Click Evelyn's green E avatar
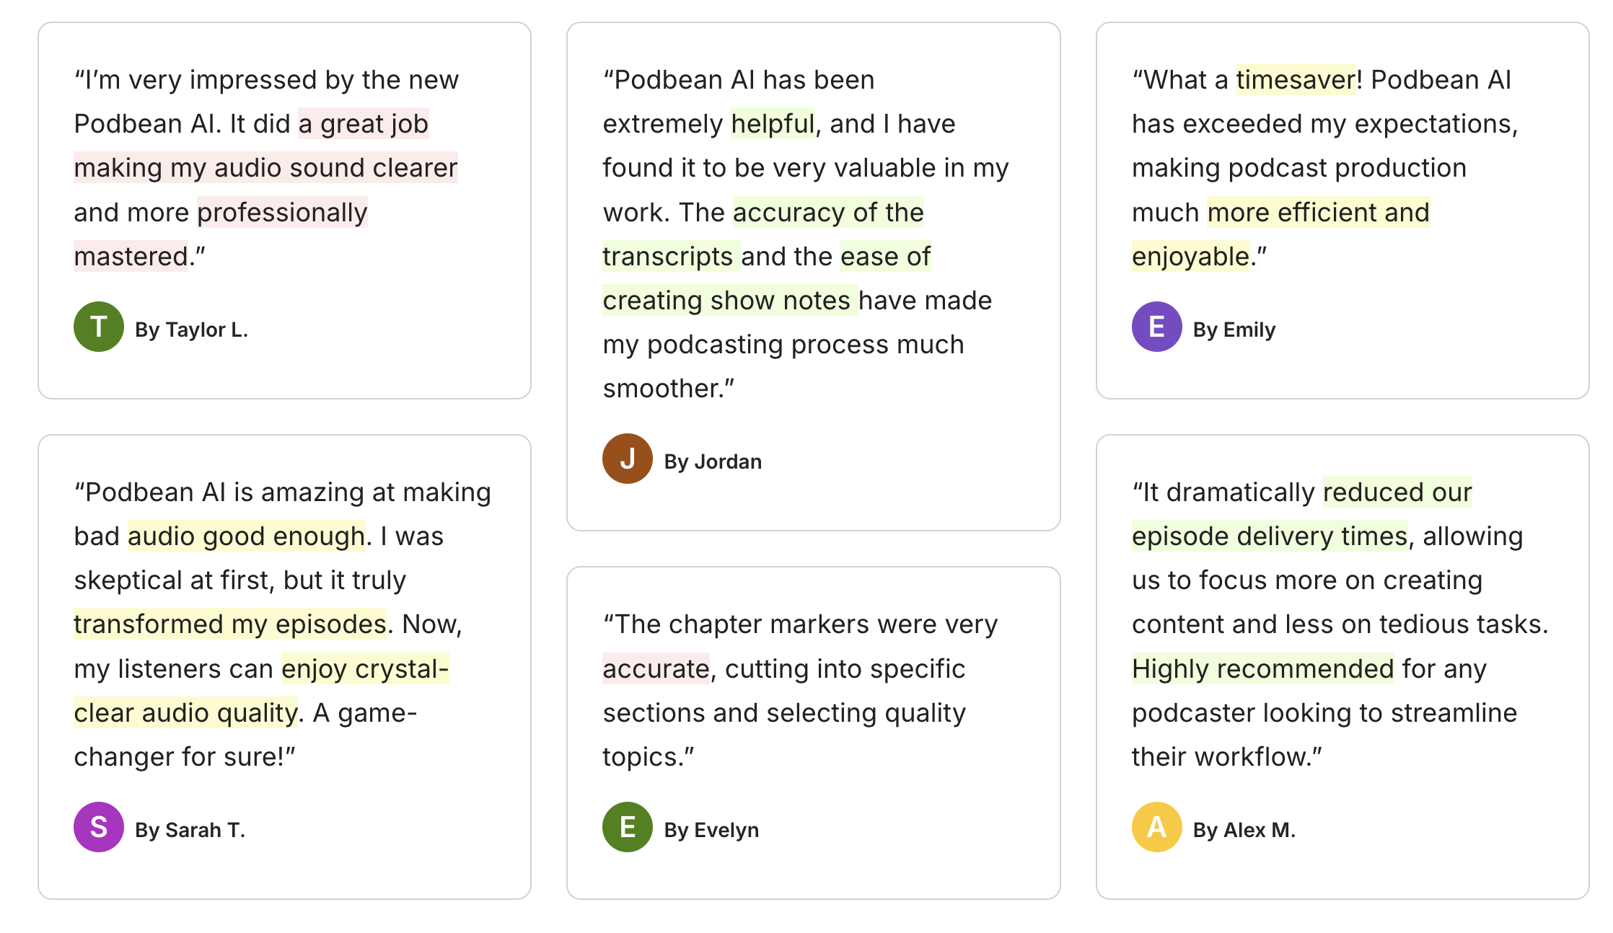Viewport: 1613px width, 933px height. (628, 827)
